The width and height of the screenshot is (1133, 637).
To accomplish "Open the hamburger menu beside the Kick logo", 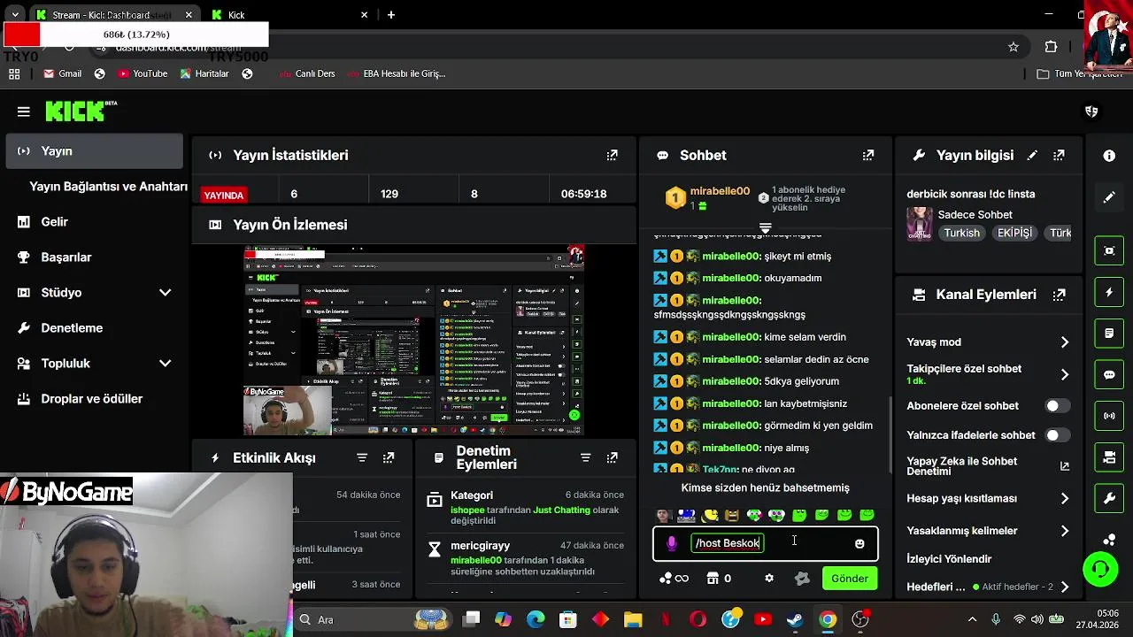I will (24, 111).
